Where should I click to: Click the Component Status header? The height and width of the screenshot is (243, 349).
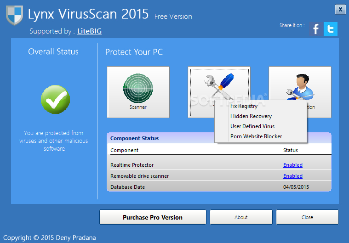coord(134,138)
